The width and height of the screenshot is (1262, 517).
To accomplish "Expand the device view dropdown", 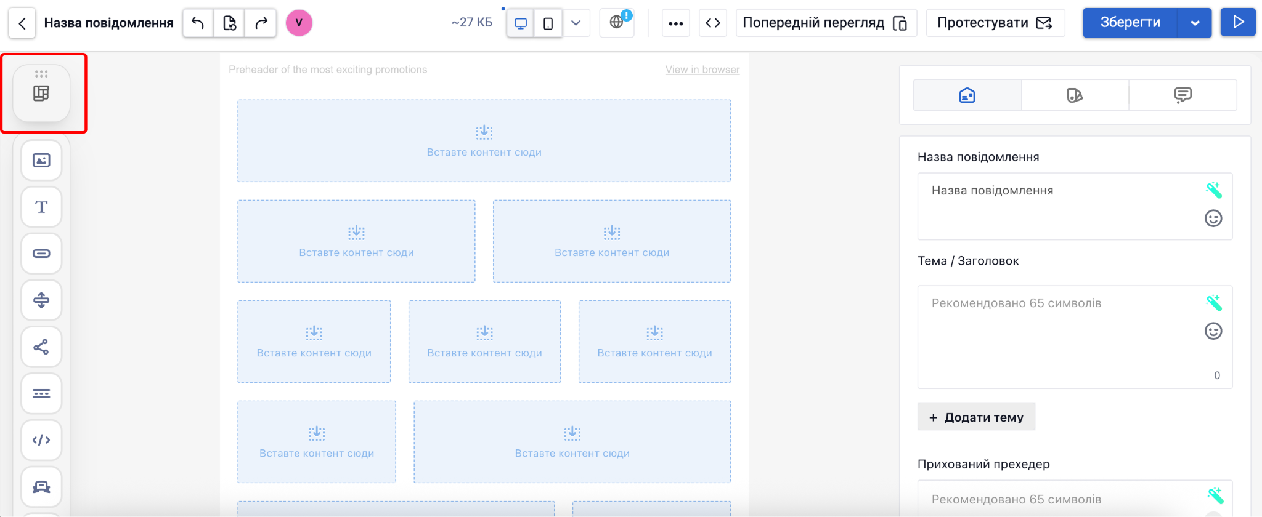I will click(x=576, y=23).
